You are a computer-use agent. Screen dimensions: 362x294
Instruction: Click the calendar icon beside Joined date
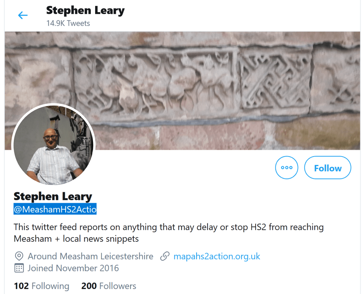pos(19,268)
